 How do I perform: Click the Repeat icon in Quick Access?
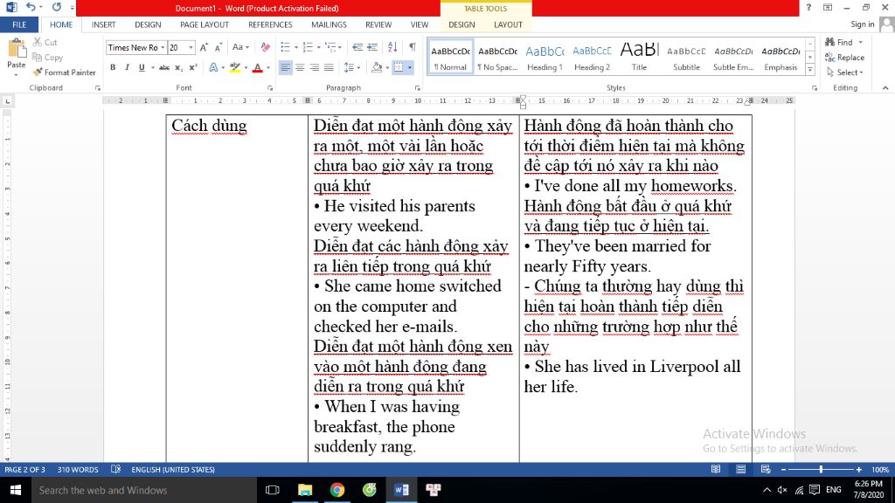tap(57, 7)
